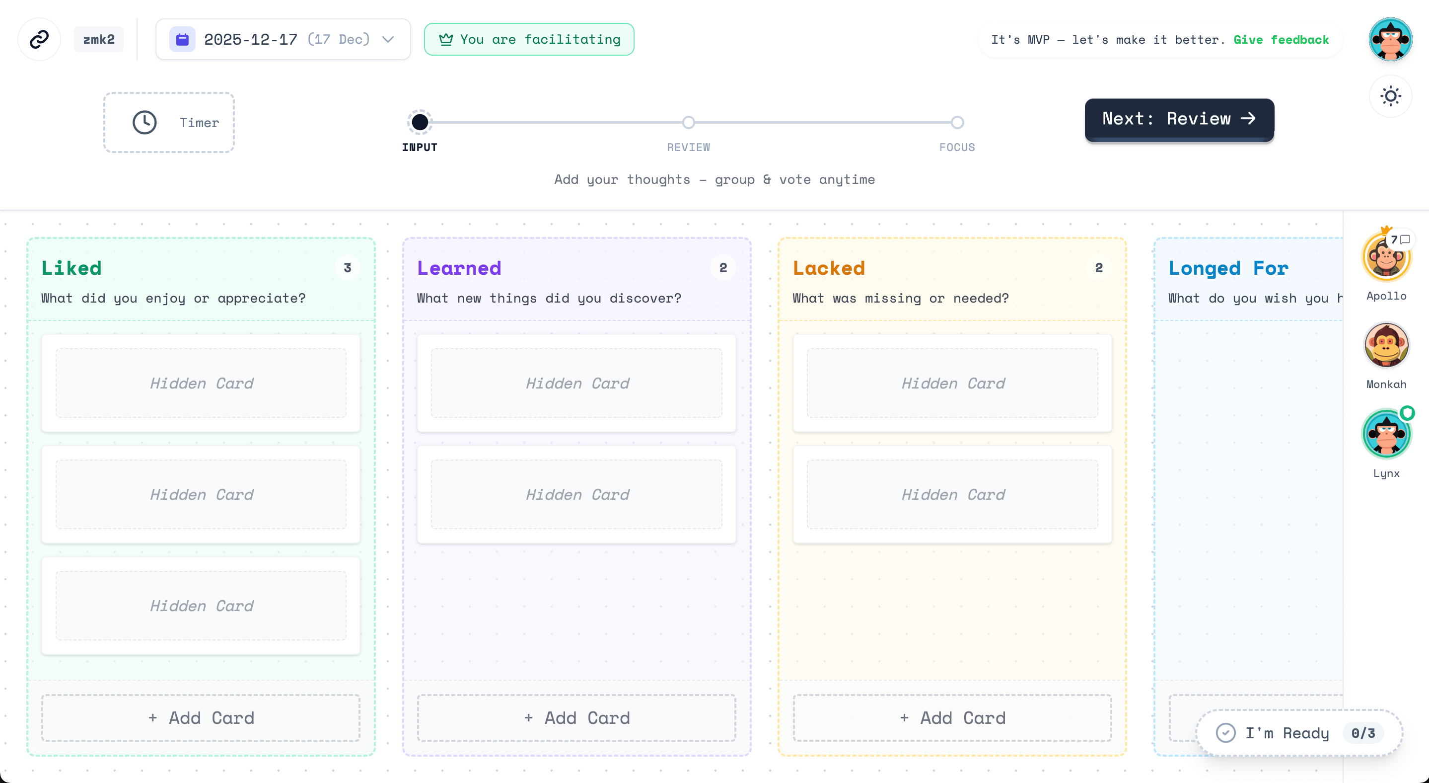The width and height of the screenshot is (1429, 783).
Task: Select the Review step in the progress bar
Action: [x=688, y=122]
